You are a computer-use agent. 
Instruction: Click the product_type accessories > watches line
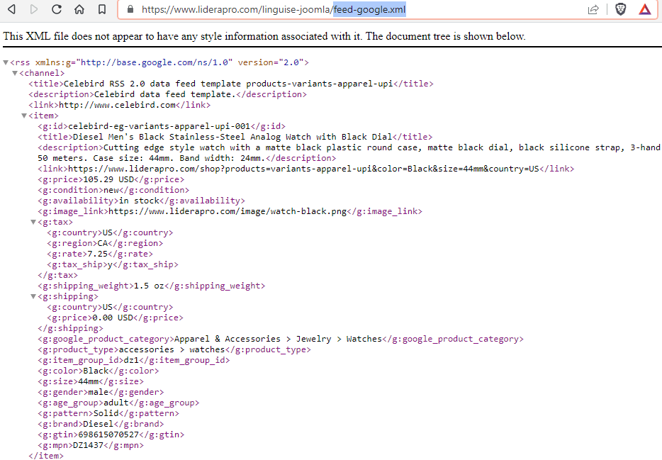pyautogui.click(x=174, y=349)
